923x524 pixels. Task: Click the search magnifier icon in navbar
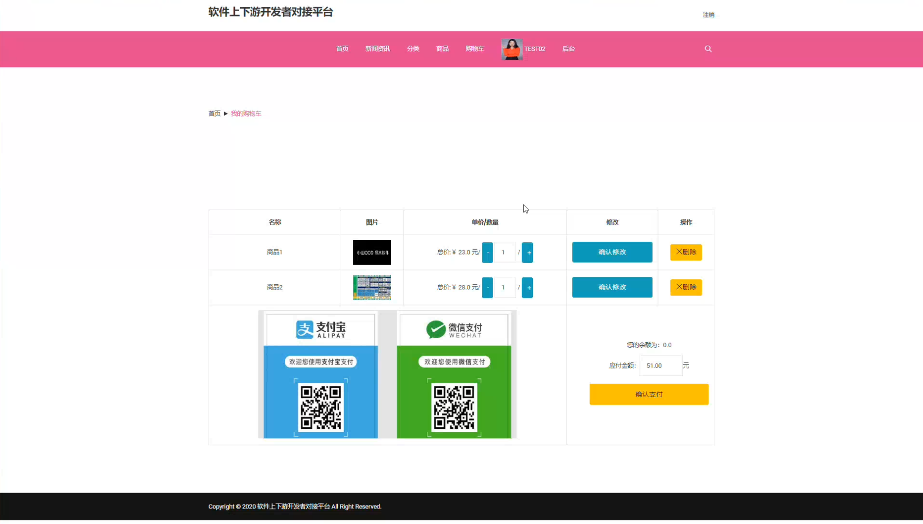708,49
